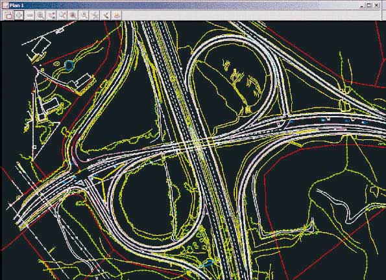Choose the red-centered magnifier zoom icon
Image resolution: width=386 pixels, height=280 pixels.
pos(73,16)
